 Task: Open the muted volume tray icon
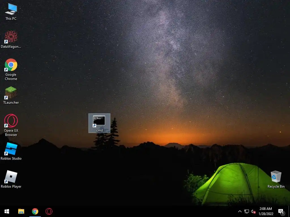[x=253, y=211]
